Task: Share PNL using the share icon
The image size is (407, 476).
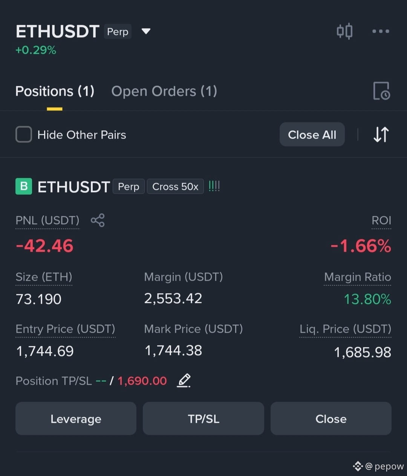Action: [98, 220]
